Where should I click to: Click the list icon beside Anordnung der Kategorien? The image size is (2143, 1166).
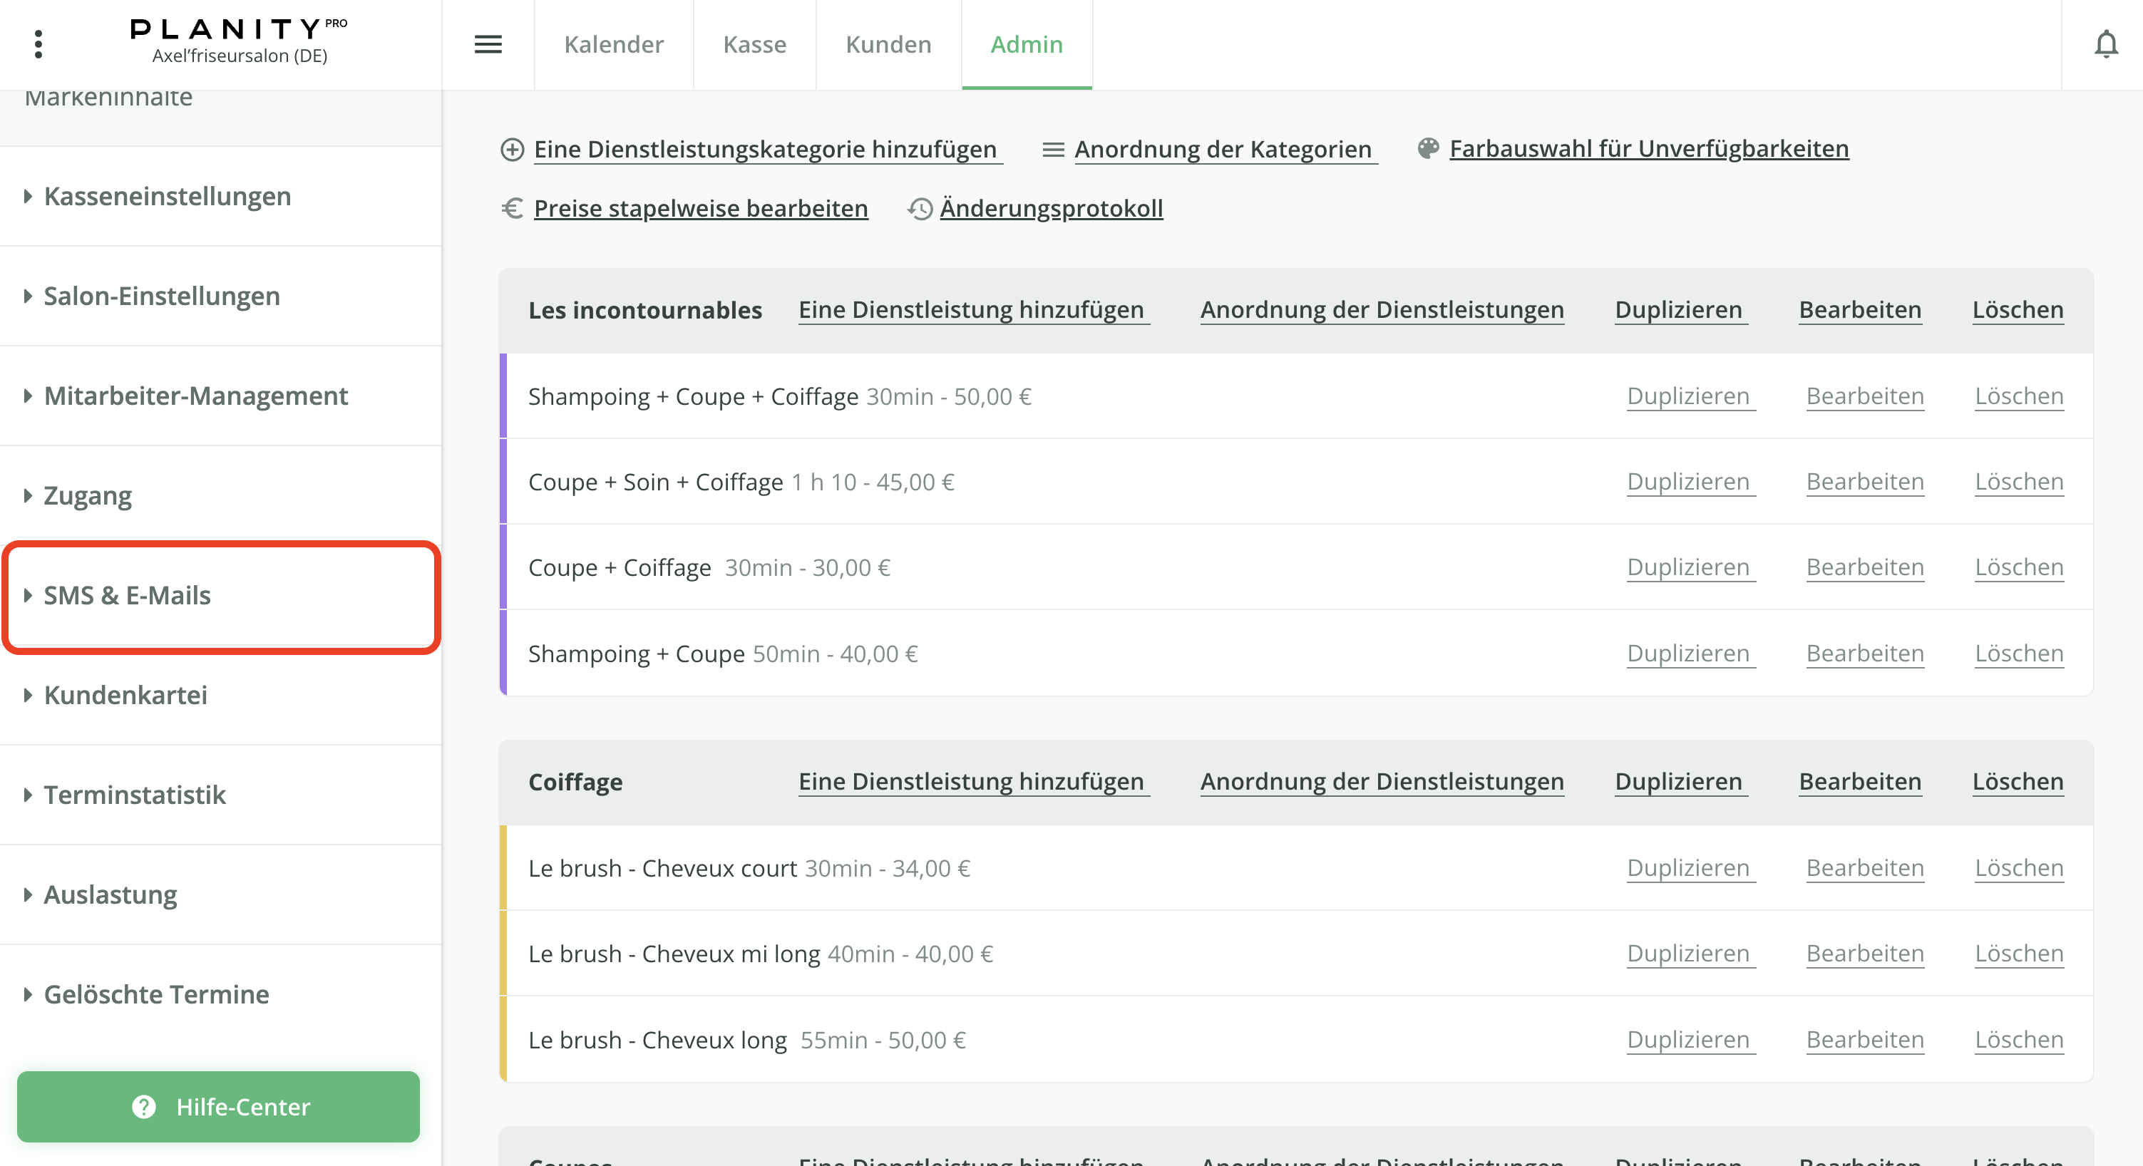(1052, 149)
